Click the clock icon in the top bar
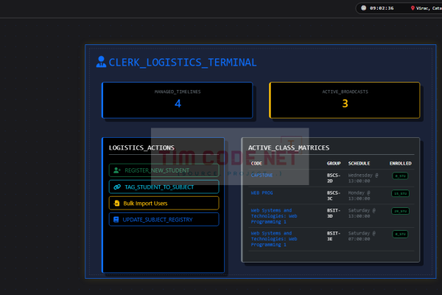 (364, 8)
